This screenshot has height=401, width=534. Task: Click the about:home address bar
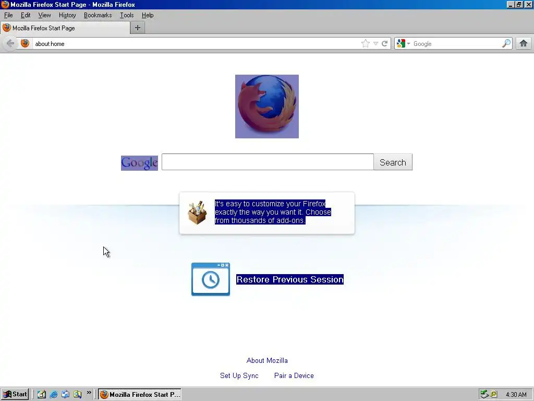(x=196, y=44)
